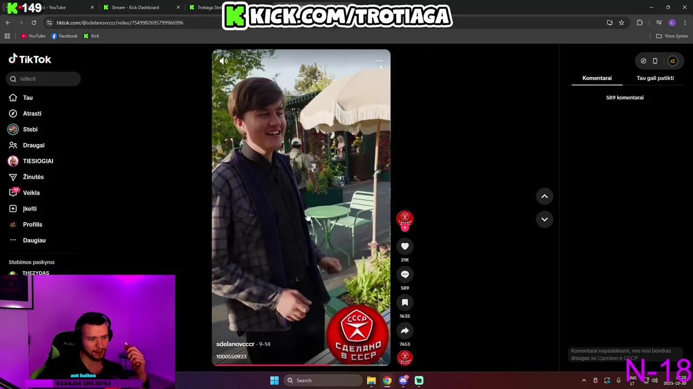
Task: Open the spinning sound disc icon
Action: (404, 358)
